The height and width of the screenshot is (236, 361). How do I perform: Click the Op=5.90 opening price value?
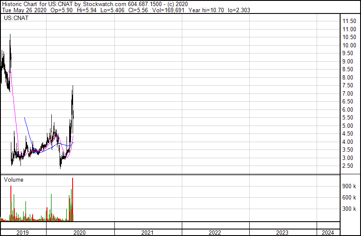61,10
